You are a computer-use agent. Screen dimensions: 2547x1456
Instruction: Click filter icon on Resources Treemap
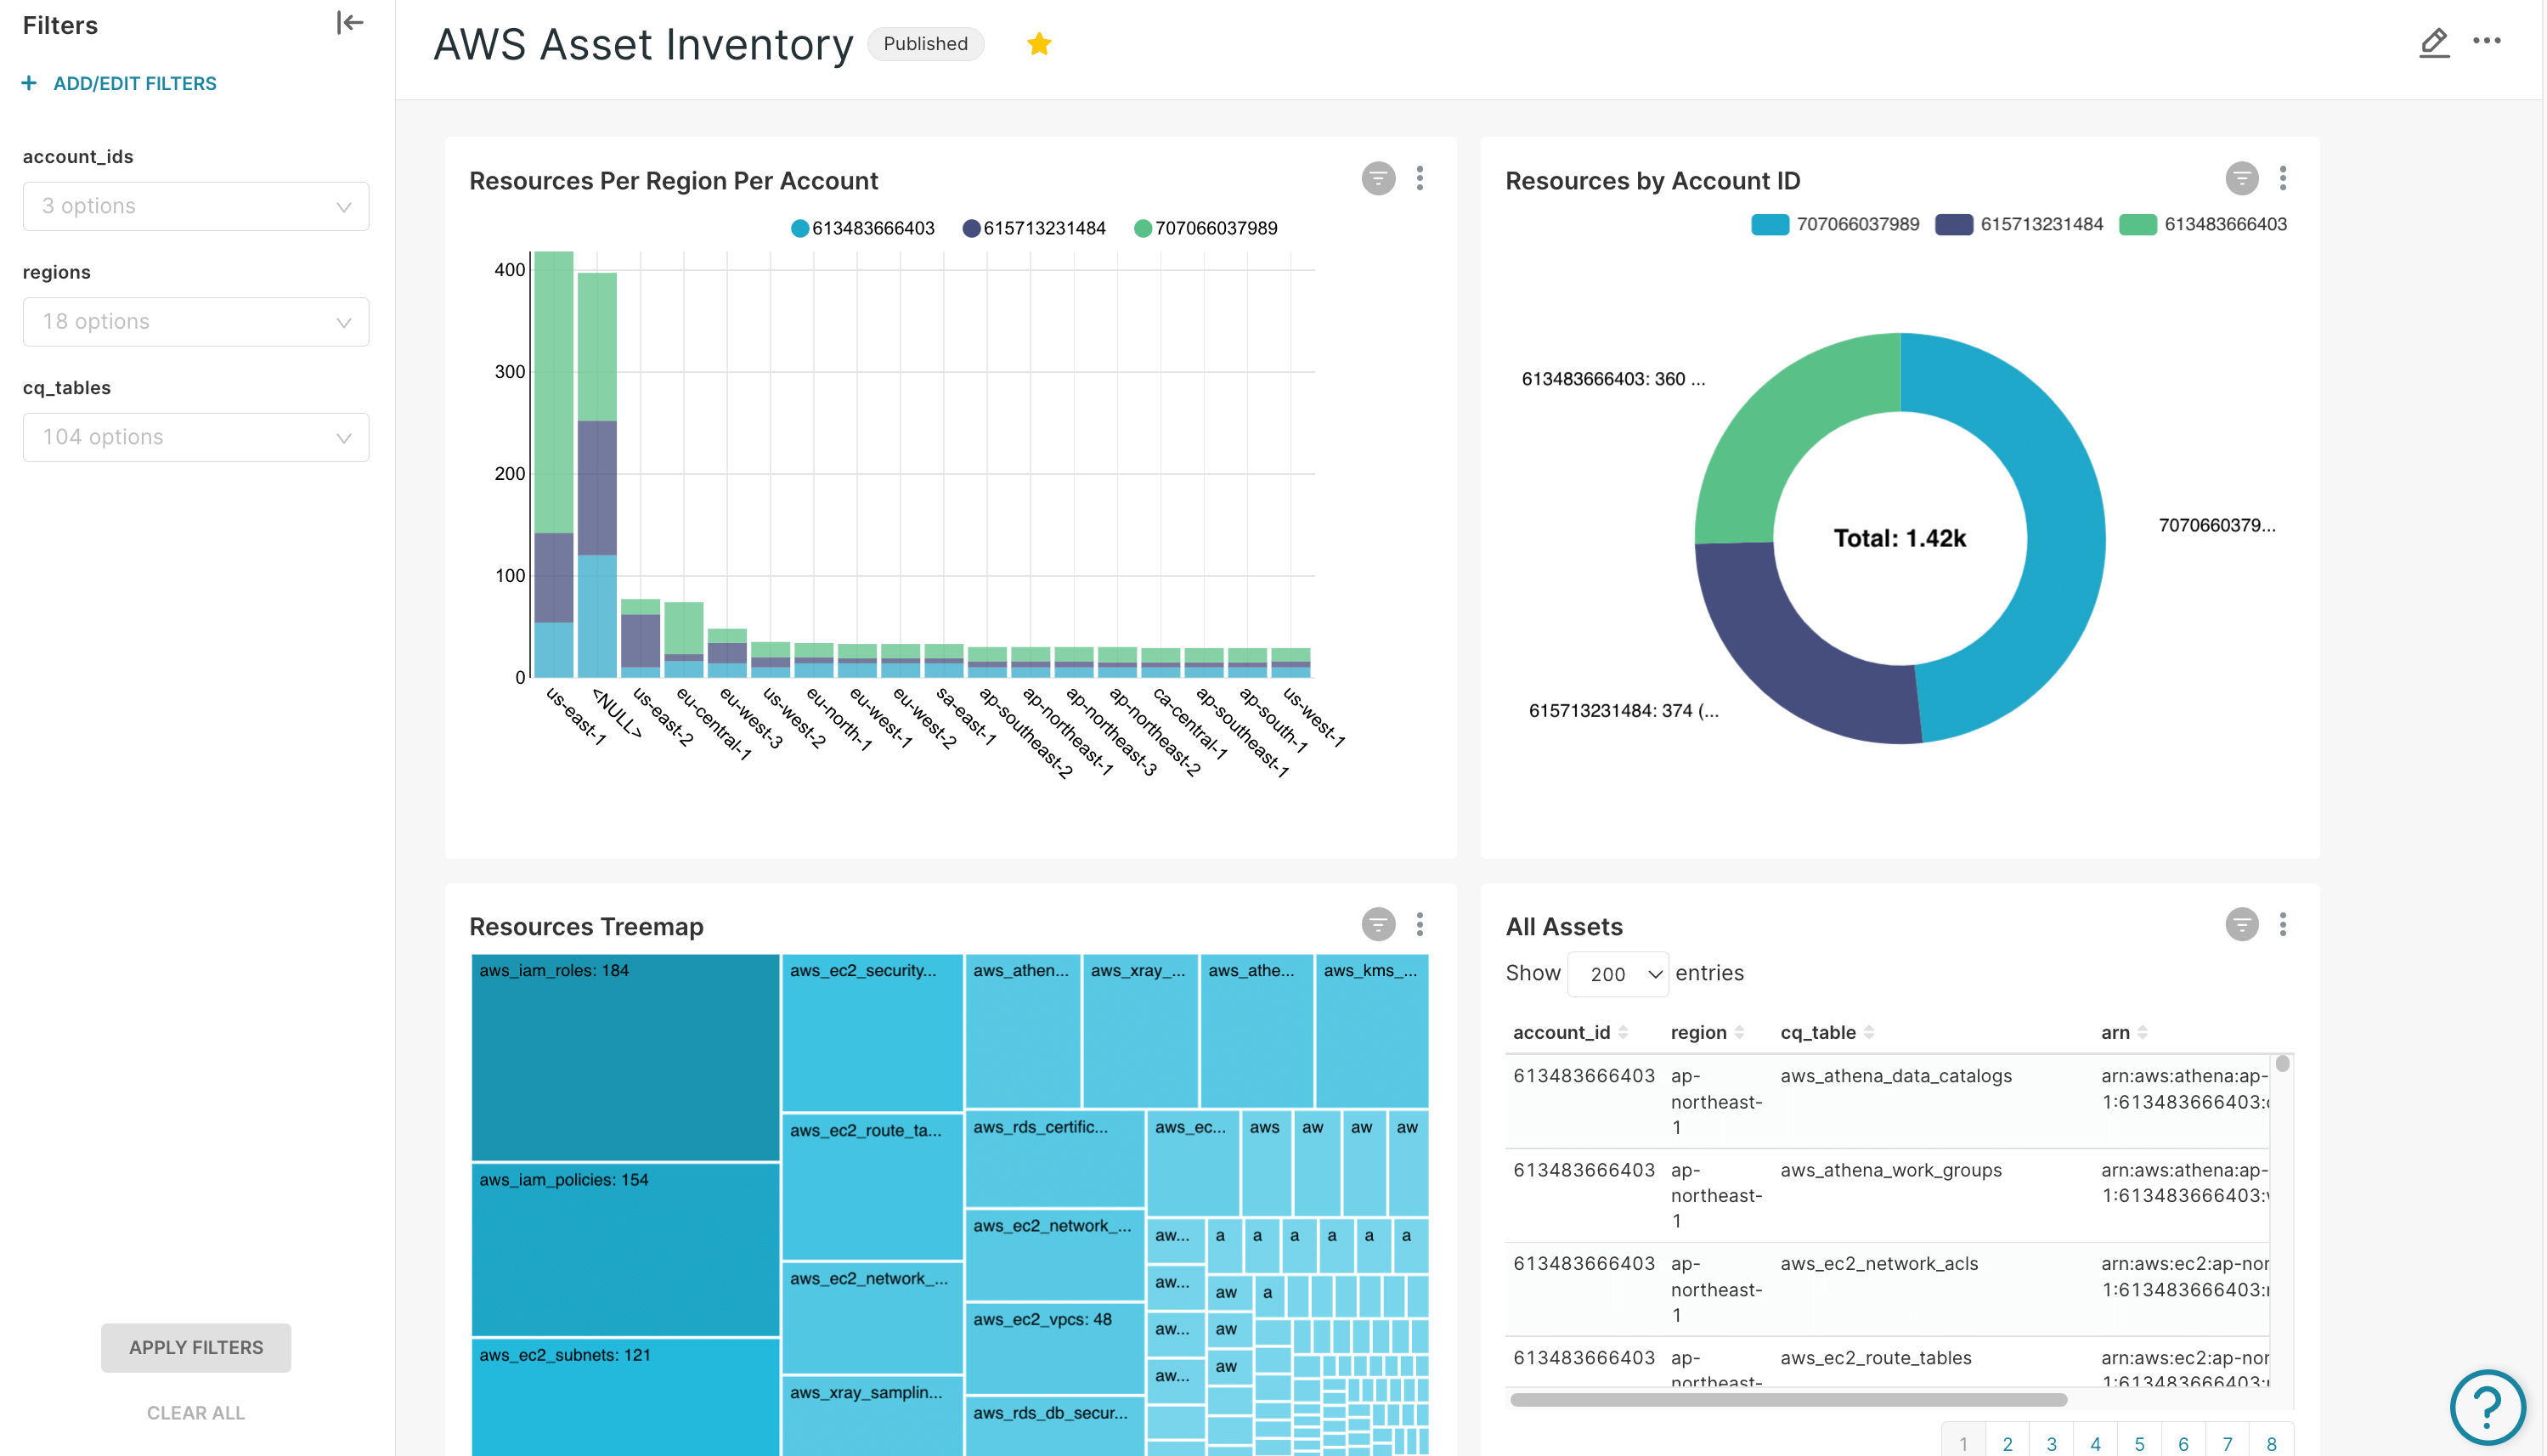1377,924
